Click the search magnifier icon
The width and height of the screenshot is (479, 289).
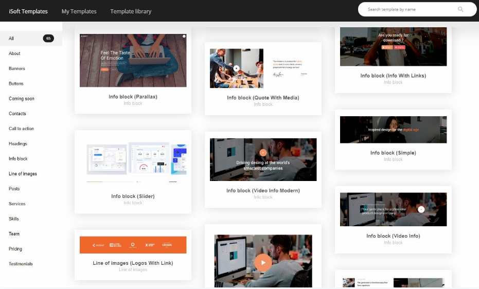[460, 9]
